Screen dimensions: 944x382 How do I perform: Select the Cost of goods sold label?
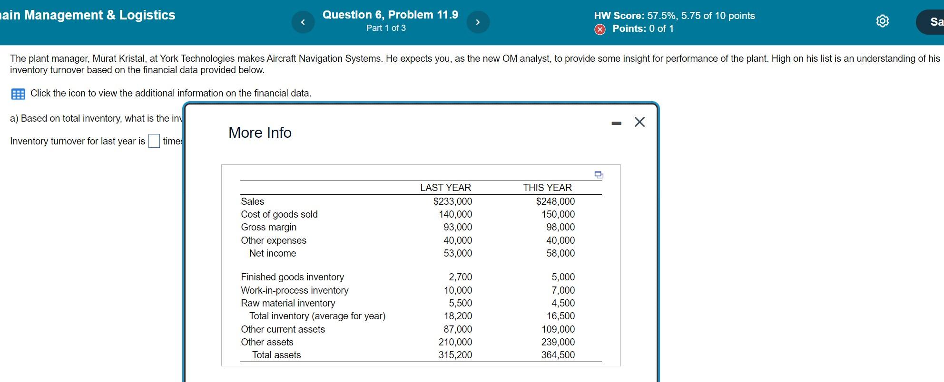point(279,214)
